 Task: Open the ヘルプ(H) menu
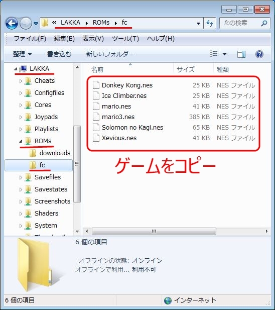[x=161, y=39]
